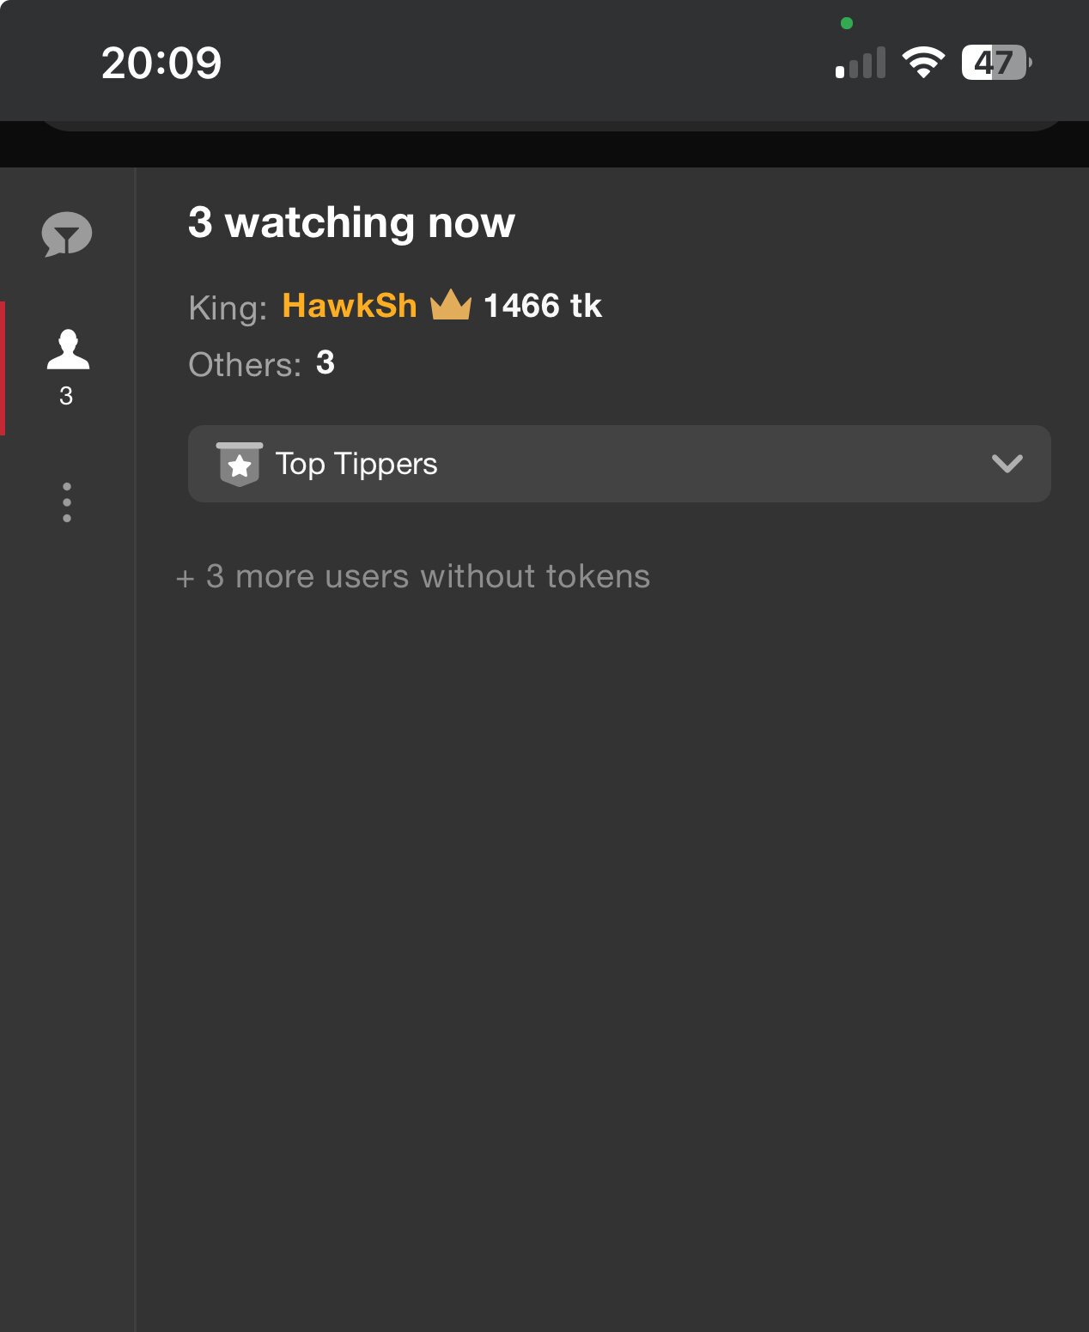Expand the Top Tippers chevron arrow

(x=1007, y=464)
